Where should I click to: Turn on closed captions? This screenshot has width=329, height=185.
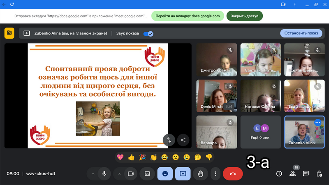[x=147, y=173]
